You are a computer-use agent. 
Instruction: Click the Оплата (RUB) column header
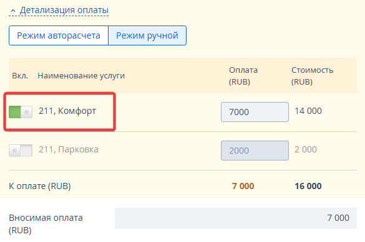point(243,76)
